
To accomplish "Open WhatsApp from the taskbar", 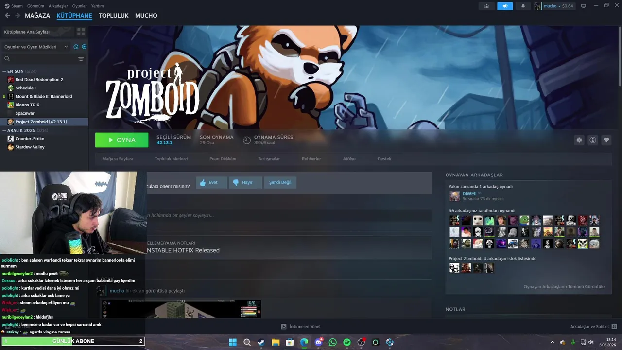I will [x=332, y=342].
